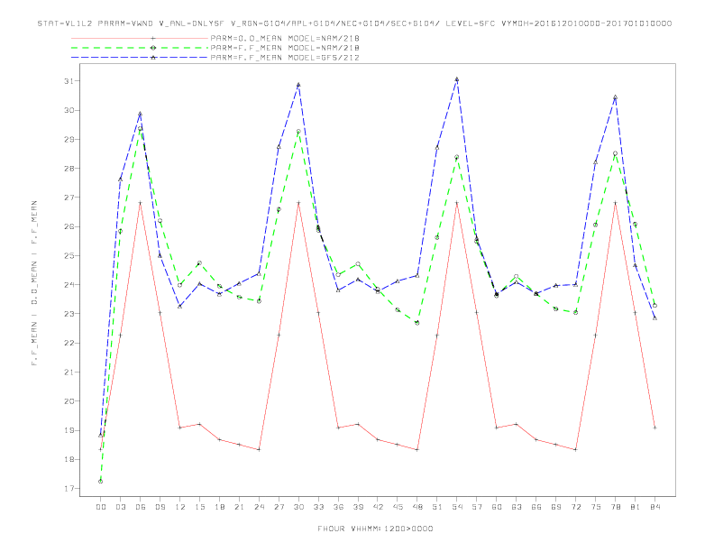Screen dimensions: 714x552
Task: Click green dashed line sample in legend
Action: 140,48
